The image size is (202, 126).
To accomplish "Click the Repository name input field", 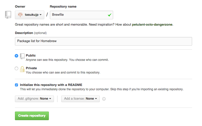I will pos(82,15).
